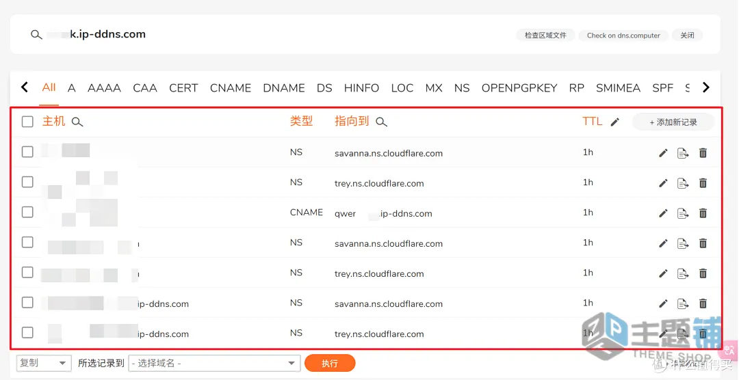Open the LOC tab
739x380 pixels.
coord(402,88)
